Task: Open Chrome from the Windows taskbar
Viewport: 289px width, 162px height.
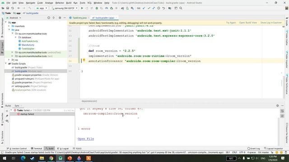Action: 51,158
